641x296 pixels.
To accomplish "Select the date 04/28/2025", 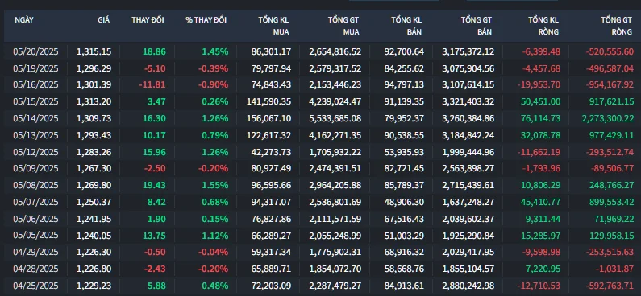I will pyautogui.click(x=35, y=269).
